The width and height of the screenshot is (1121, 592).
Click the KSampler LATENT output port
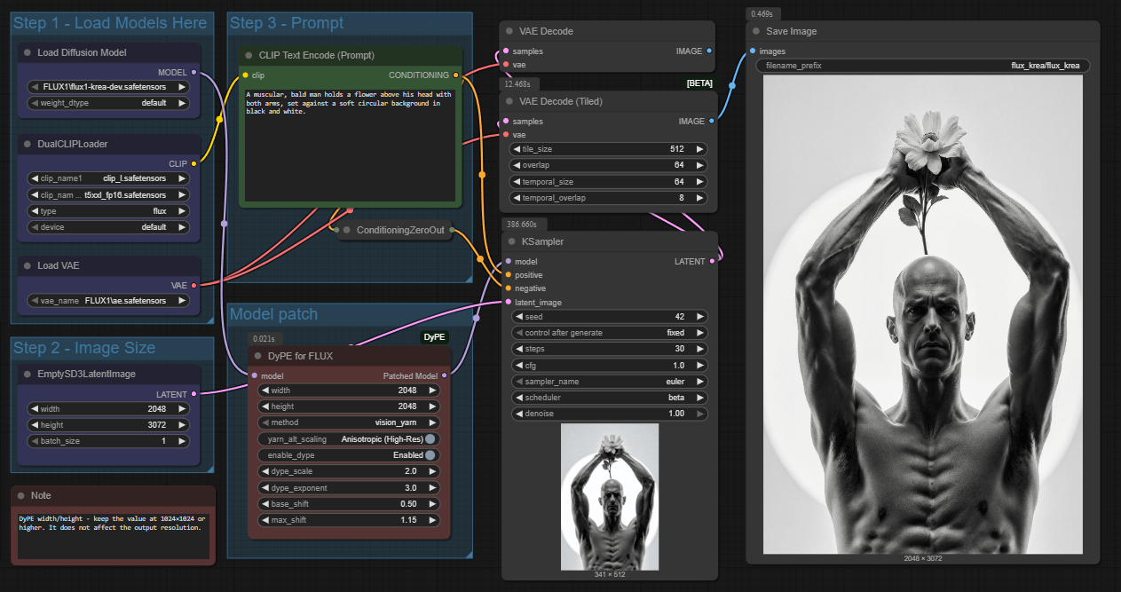click(712, 261)
